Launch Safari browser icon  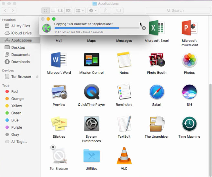pos(157,92)
